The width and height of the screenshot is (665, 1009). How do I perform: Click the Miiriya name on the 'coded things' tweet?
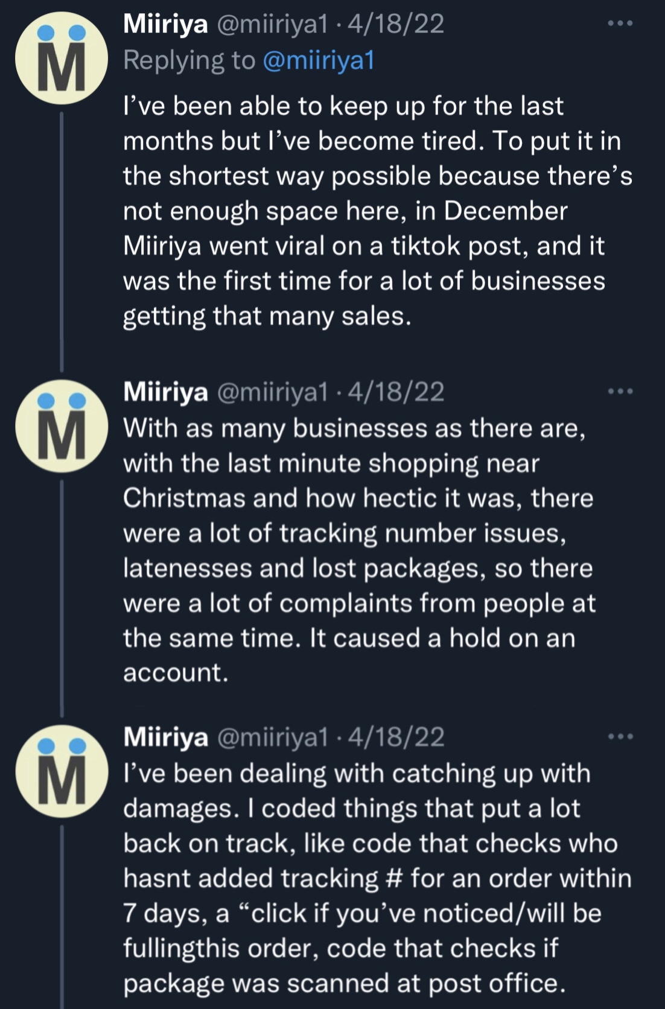(165, 737)
